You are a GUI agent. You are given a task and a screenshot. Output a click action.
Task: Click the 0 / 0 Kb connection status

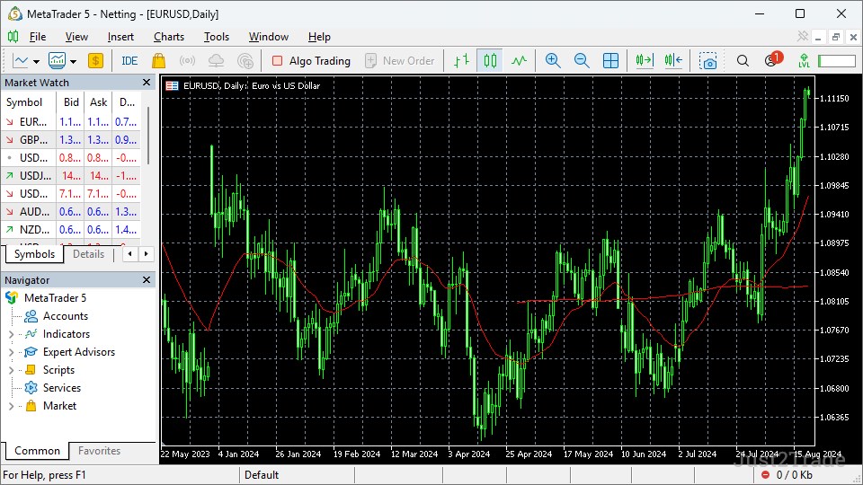click(x=787, y=475)
